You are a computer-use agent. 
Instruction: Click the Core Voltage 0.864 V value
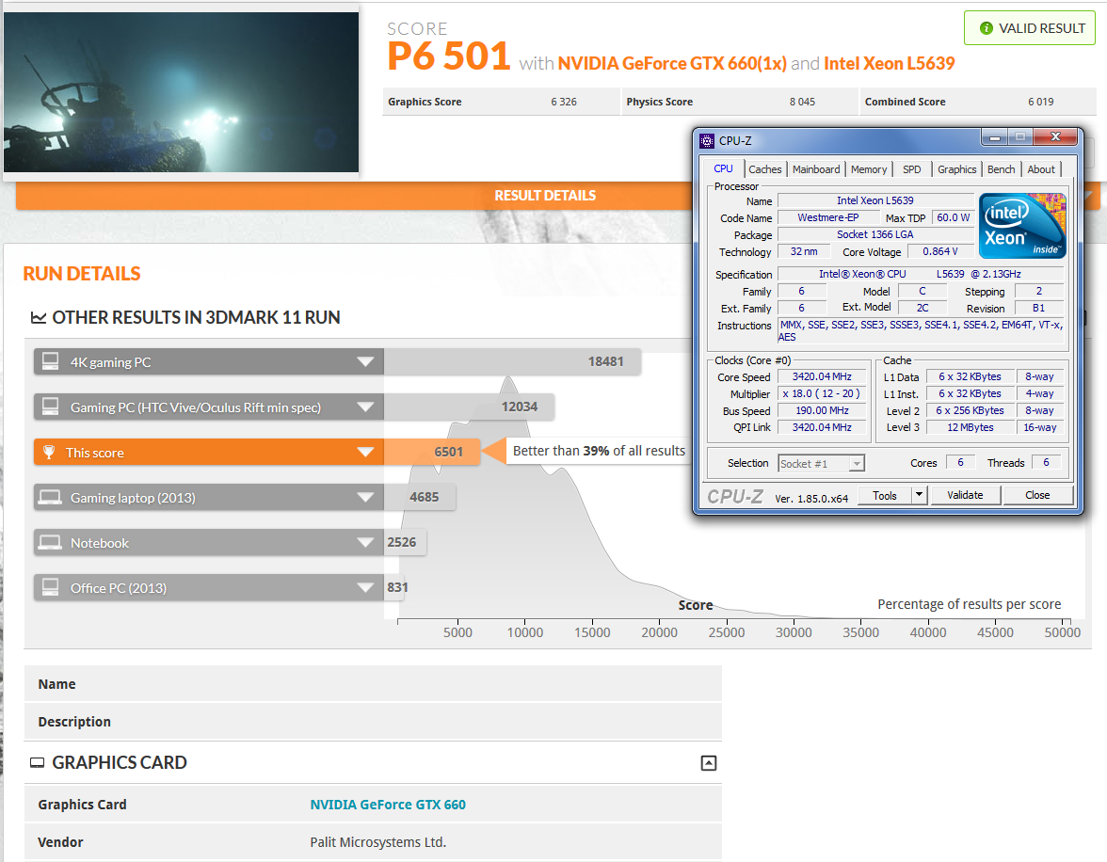[940, 252]
